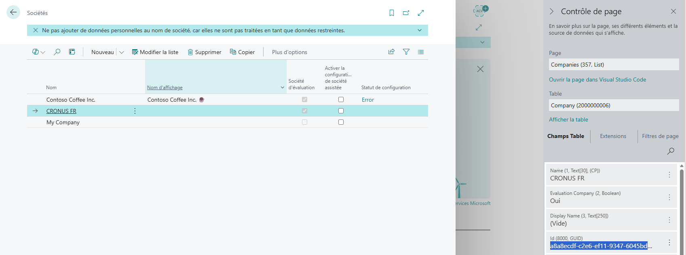Click the bookmark icon in the page header
The height and width of the screenshot is (255, 686).
pos(391,13)
